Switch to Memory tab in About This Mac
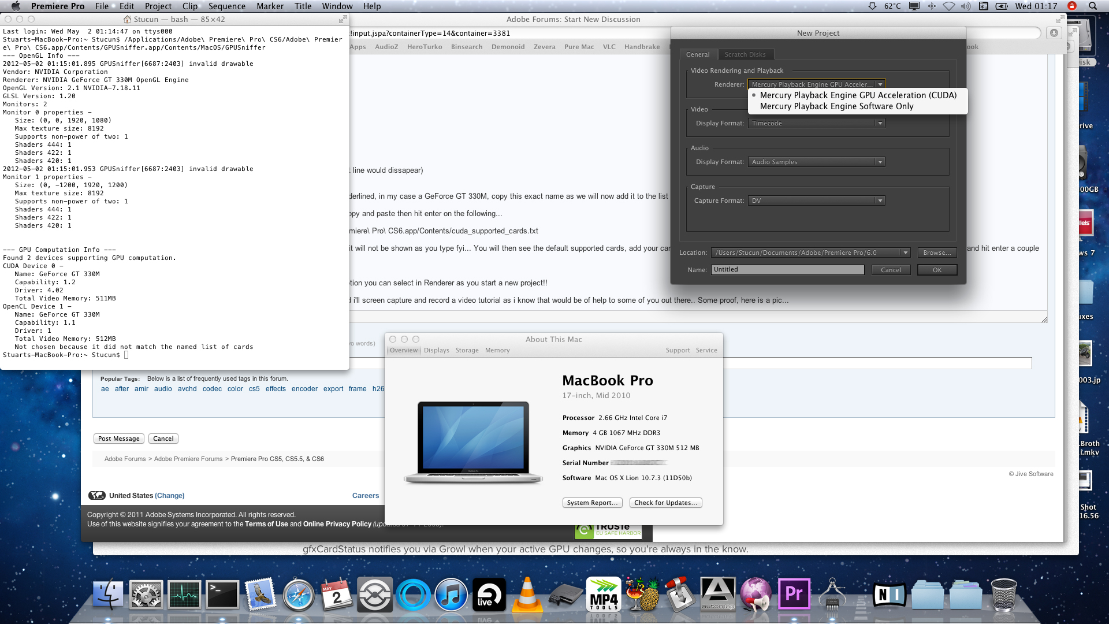Viewport: 1109px width, 624px height. tap(497, 350)
